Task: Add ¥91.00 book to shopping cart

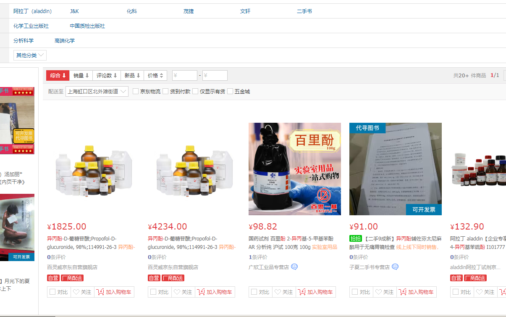Action: tap(416, 292)
